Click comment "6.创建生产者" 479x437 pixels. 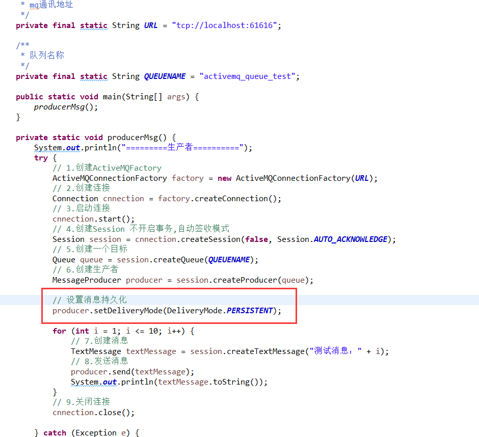[86, 269]
